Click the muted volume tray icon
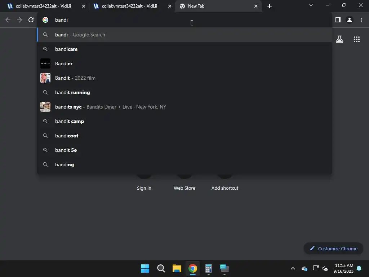The width and height of the screenshot is (369, 277). (x=325, y=268)
